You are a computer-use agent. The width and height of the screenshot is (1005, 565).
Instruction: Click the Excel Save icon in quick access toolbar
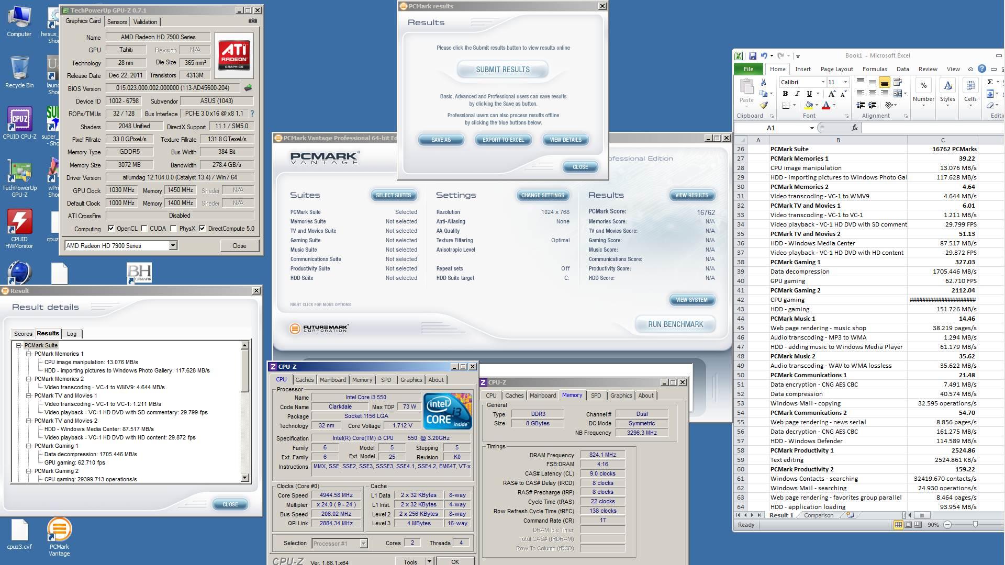pos(752,55)
